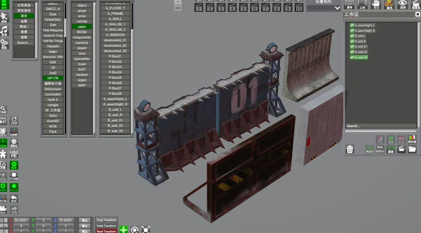Open the Mask tool
421x233 pixels.
[x=369, y=149]
